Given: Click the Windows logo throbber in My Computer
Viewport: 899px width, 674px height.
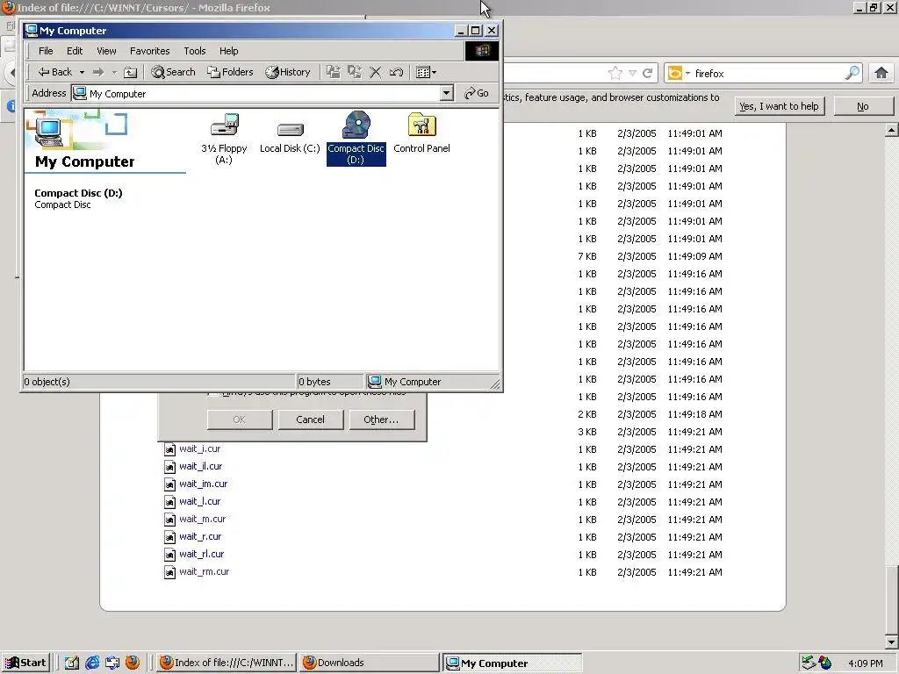Looking at the screenshot, I should [x=481, y=51].
